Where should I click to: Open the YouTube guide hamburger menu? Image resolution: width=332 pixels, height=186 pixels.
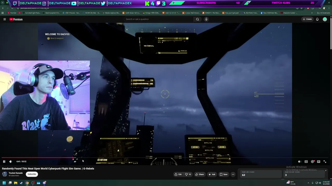pos(4,19)
